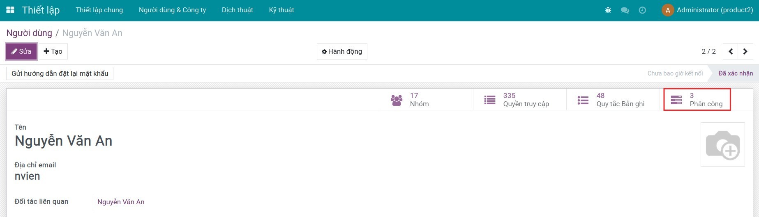Open the Kỹ thuật menu

pyautogui.click(x=281, y=10)
